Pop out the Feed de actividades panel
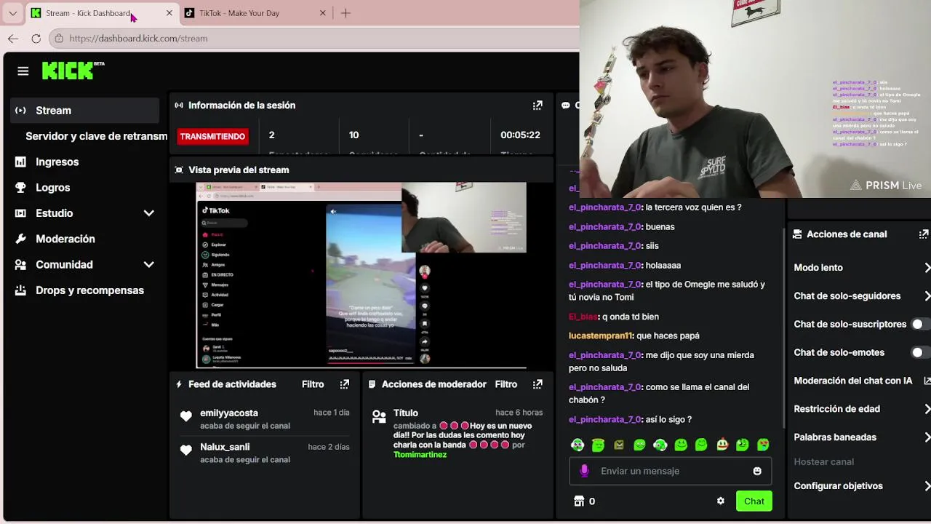The height and width of the screenshot is (524, 931). pos(345,384)
